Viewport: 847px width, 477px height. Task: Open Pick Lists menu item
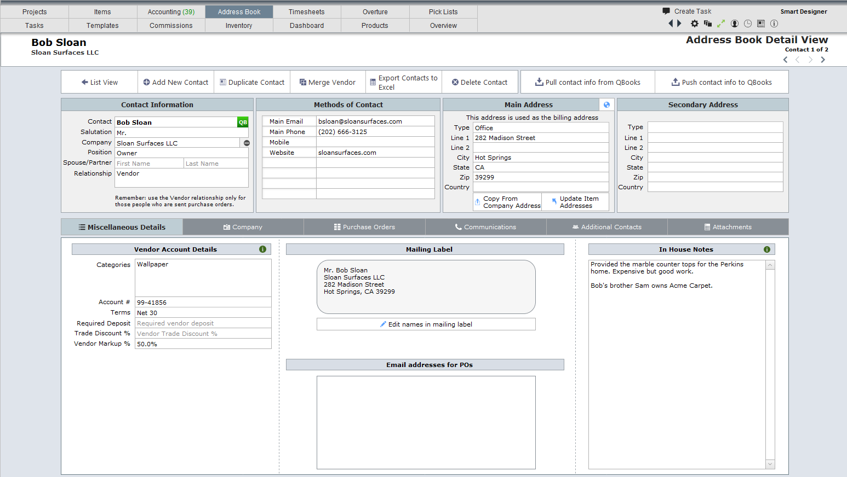pos(443,11)
